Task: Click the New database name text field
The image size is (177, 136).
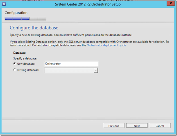Action: click(x=71, y=64)
